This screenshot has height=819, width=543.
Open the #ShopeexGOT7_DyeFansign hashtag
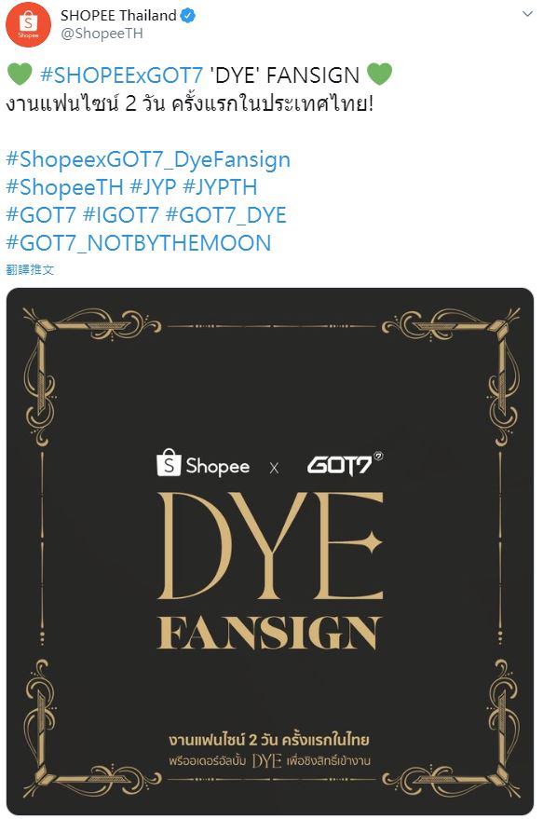pos(148,159)
